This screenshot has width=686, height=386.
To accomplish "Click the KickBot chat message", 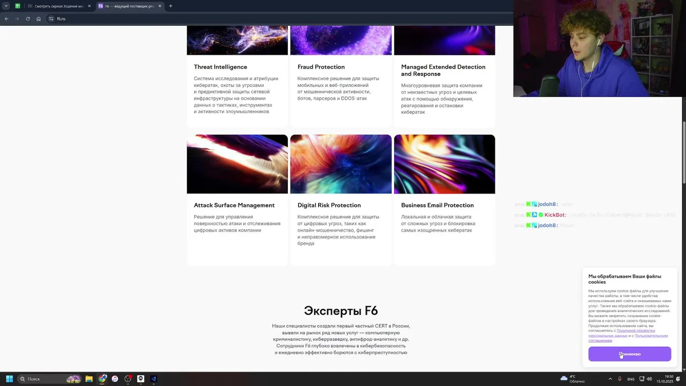I will [x=595, y=215].
